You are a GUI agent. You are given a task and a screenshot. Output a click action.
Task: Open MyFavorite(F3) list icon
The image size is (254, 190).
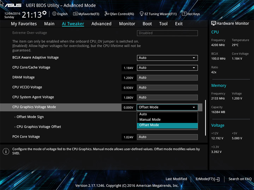[75, 14]
